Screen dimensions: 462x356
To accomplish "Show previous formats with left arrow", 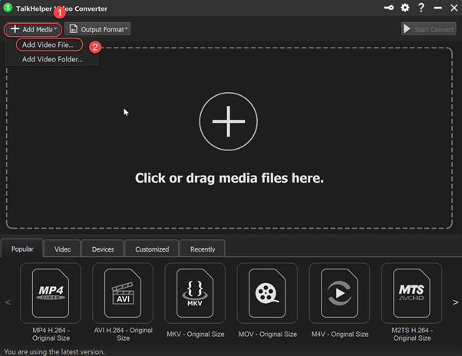I will [8, 302].
